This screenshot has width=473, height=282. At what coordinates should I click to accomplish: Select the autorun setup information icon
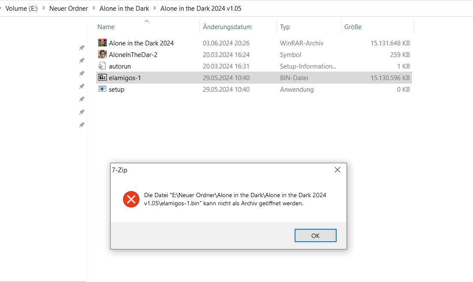(102, 66)
